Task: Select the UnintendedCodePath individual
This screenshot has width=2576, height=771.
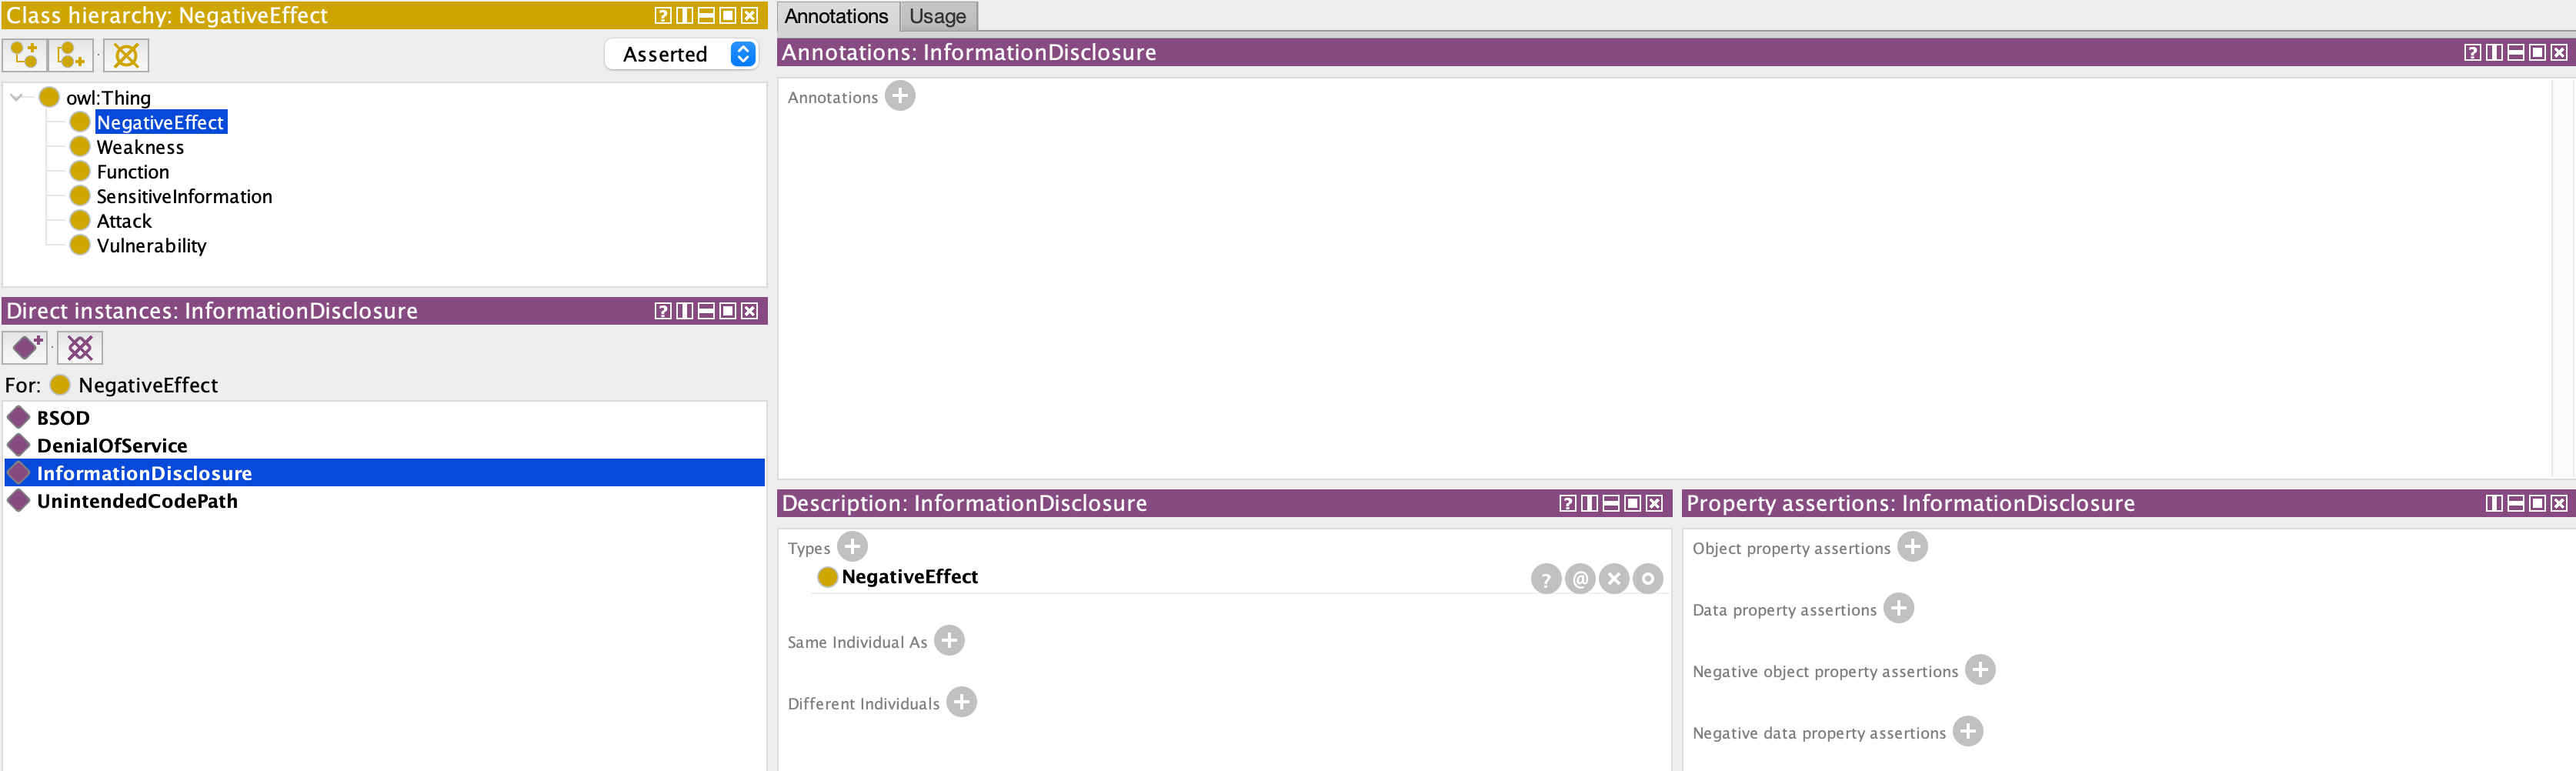Action: [x=137, y=501]
